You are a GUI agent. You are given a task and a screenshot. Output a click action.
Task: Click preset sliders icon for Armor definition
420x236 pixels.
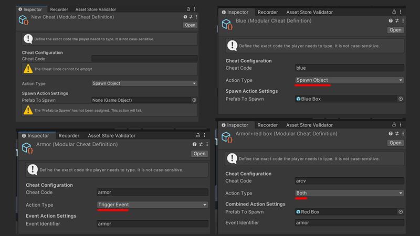point(201,144)
